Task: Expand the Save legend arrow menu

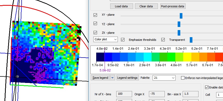Action: pyautogui.click(x=113, y=78)
